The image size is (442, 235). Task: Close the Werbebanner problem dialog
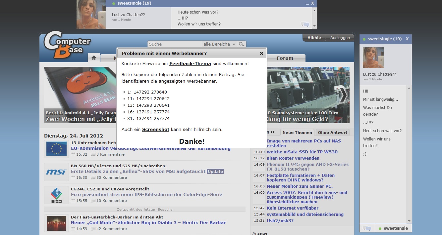[x=261, y=53]
